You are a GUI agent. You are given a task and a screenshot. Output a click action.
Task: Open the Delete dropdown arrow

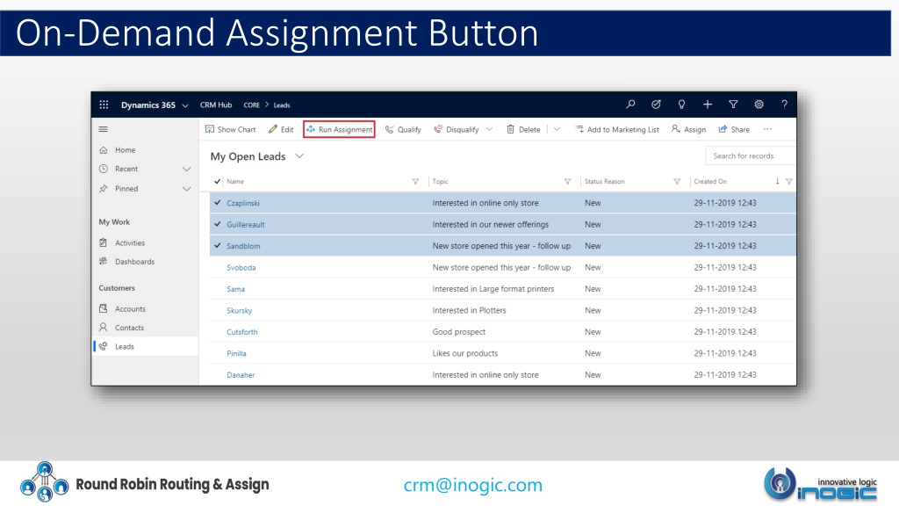557,129
